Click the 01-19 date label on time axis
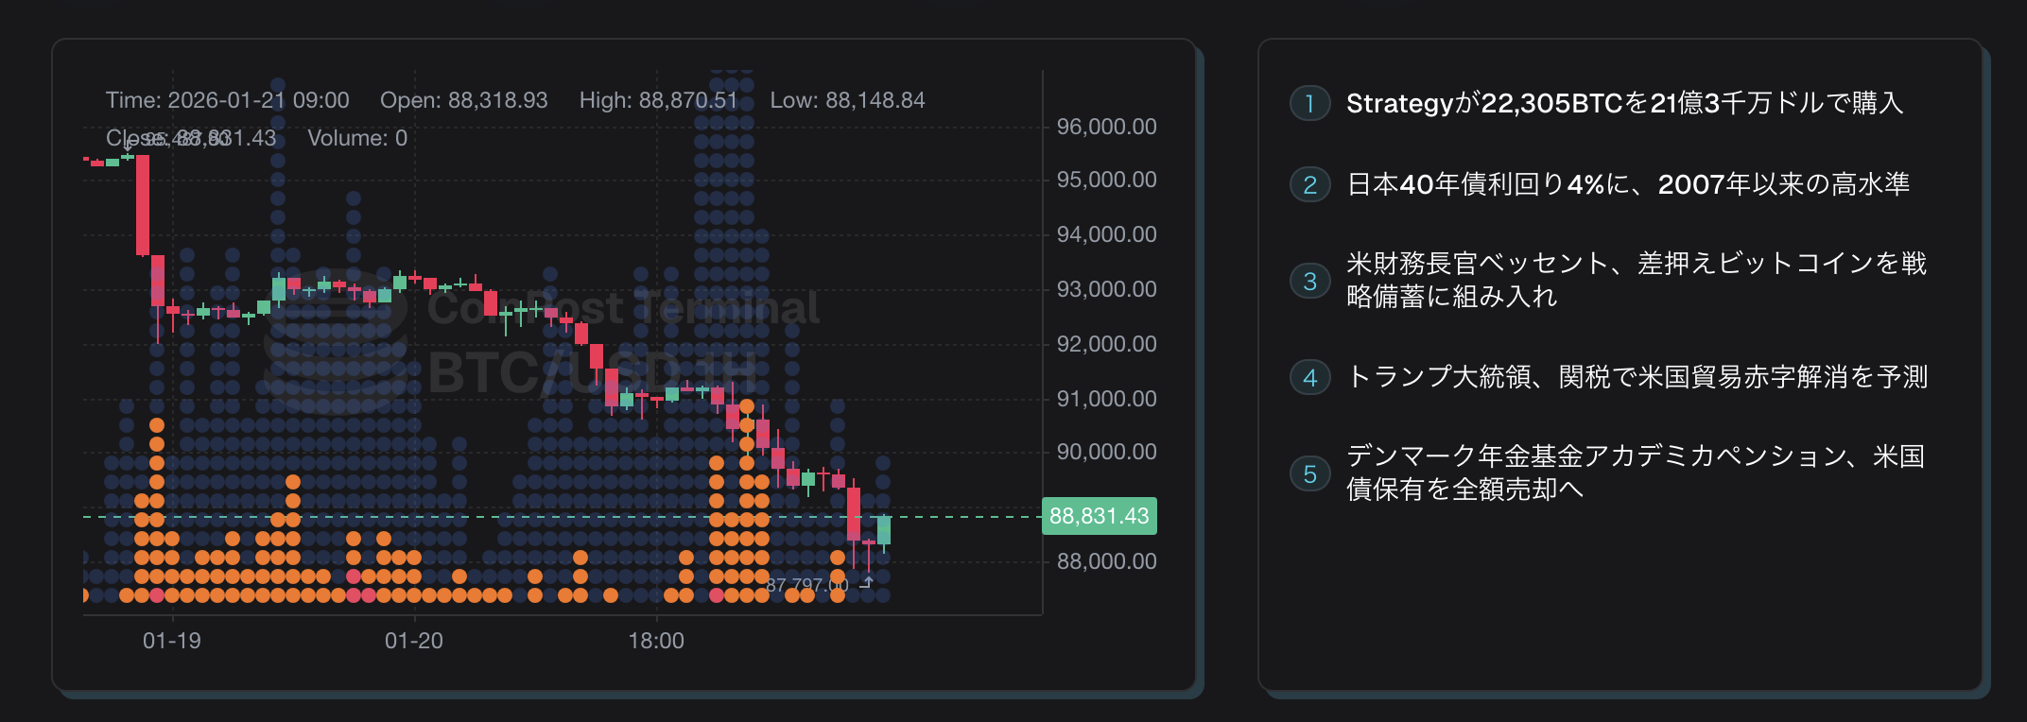Image resolution: width=2027 pixels, height=722 pixels. coord(172,641)
